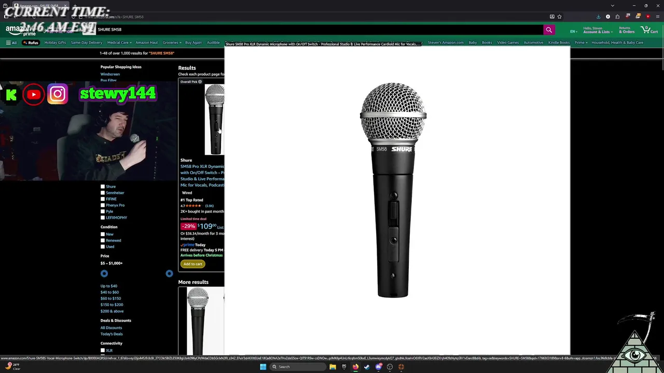Check the XLR connectivity filter

click(103, 351)
